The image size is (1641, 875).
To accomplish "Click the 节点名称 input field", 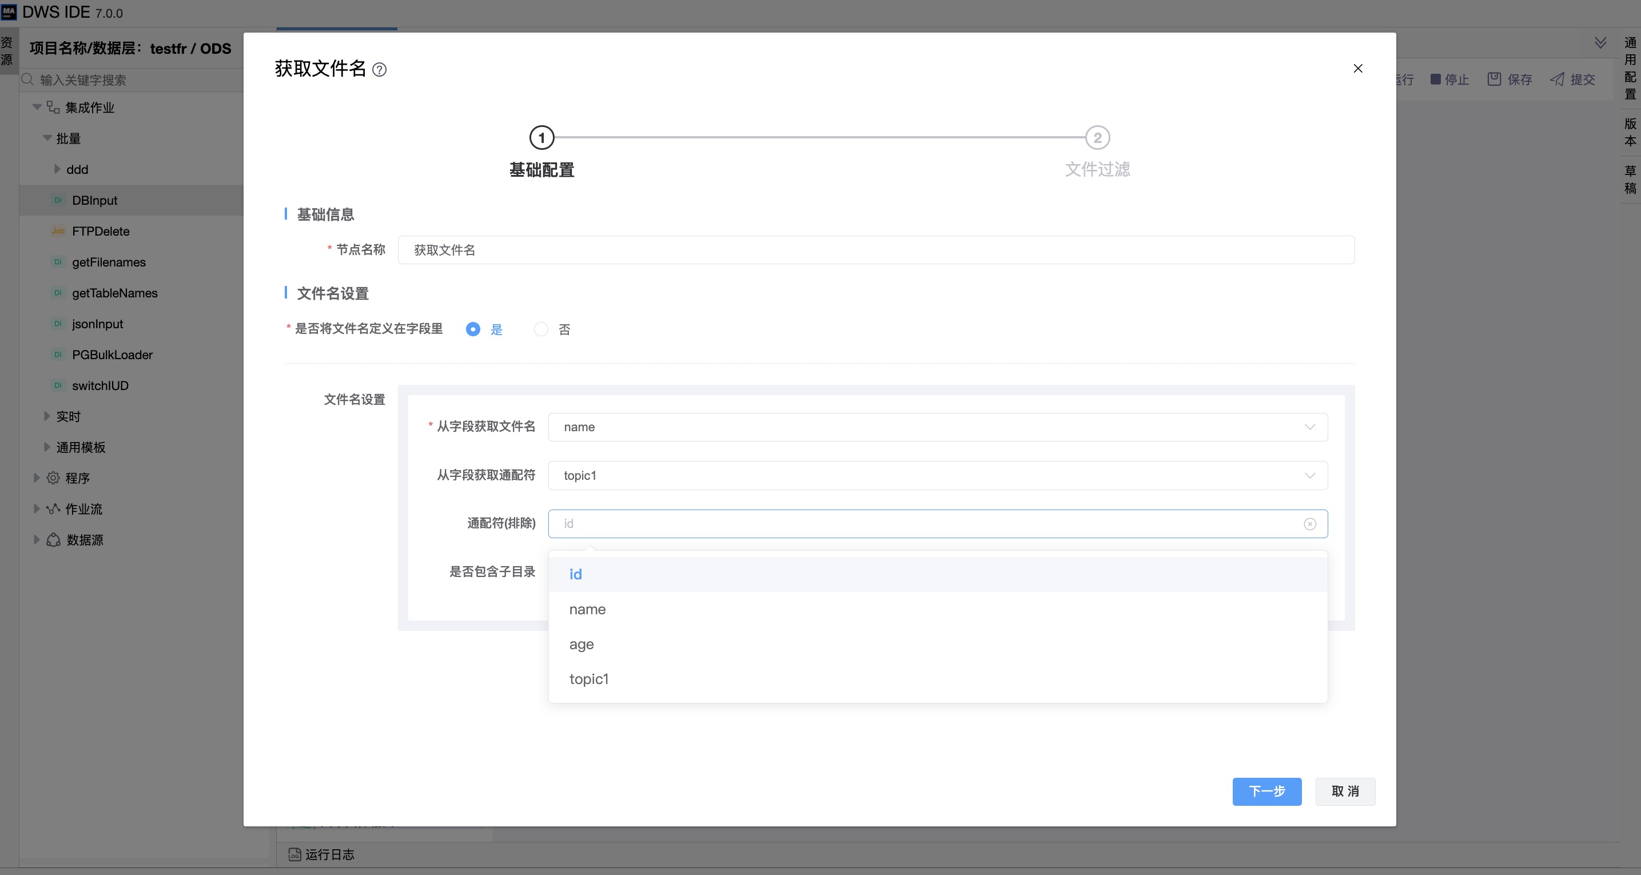I will click(x=875, y=250).
